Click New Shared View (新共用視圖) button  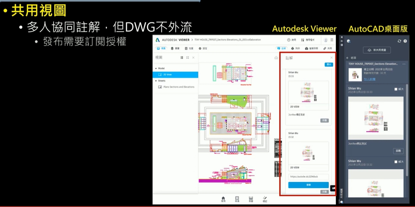pos(377,50)
